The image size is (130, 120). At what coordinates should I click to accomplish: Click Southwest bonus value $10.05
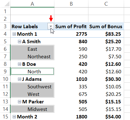click(x=113, y=87)
